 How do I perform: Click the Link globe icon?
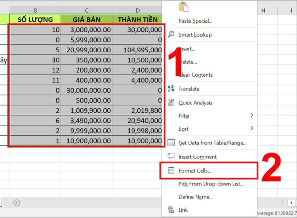coord(171,209)
